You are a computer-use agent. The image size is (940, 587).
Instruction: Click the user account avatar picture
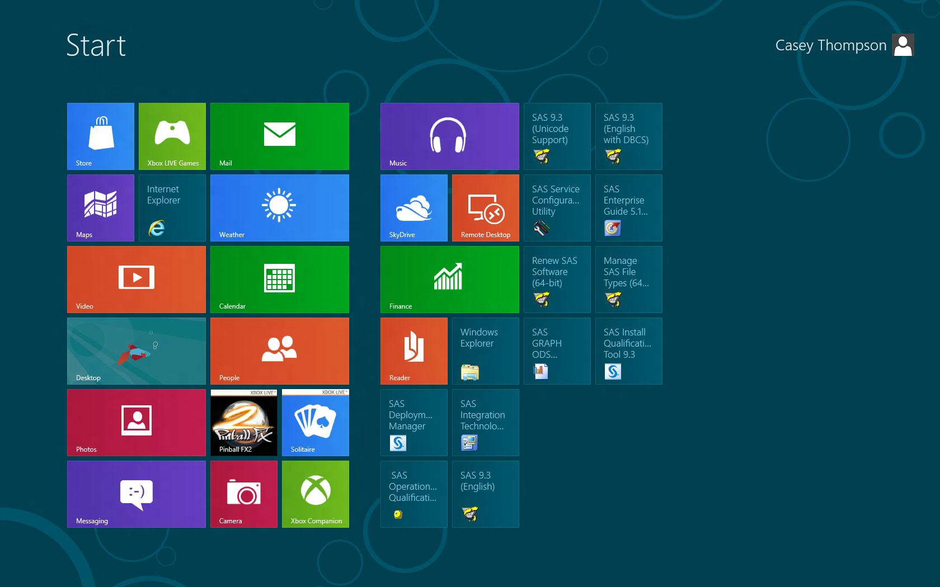click(903, 45)
